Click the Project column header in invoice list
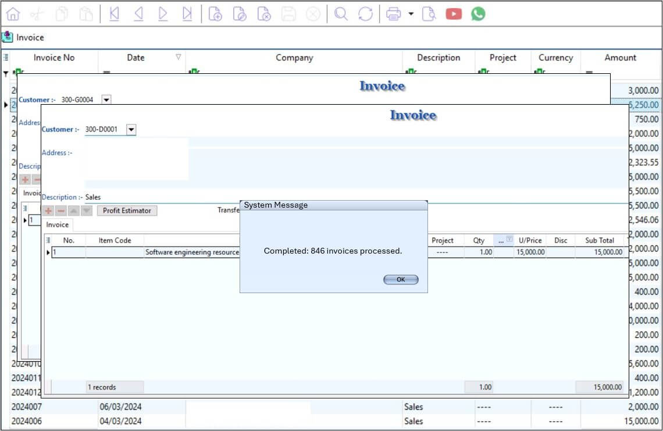 (x=502, y=58)
